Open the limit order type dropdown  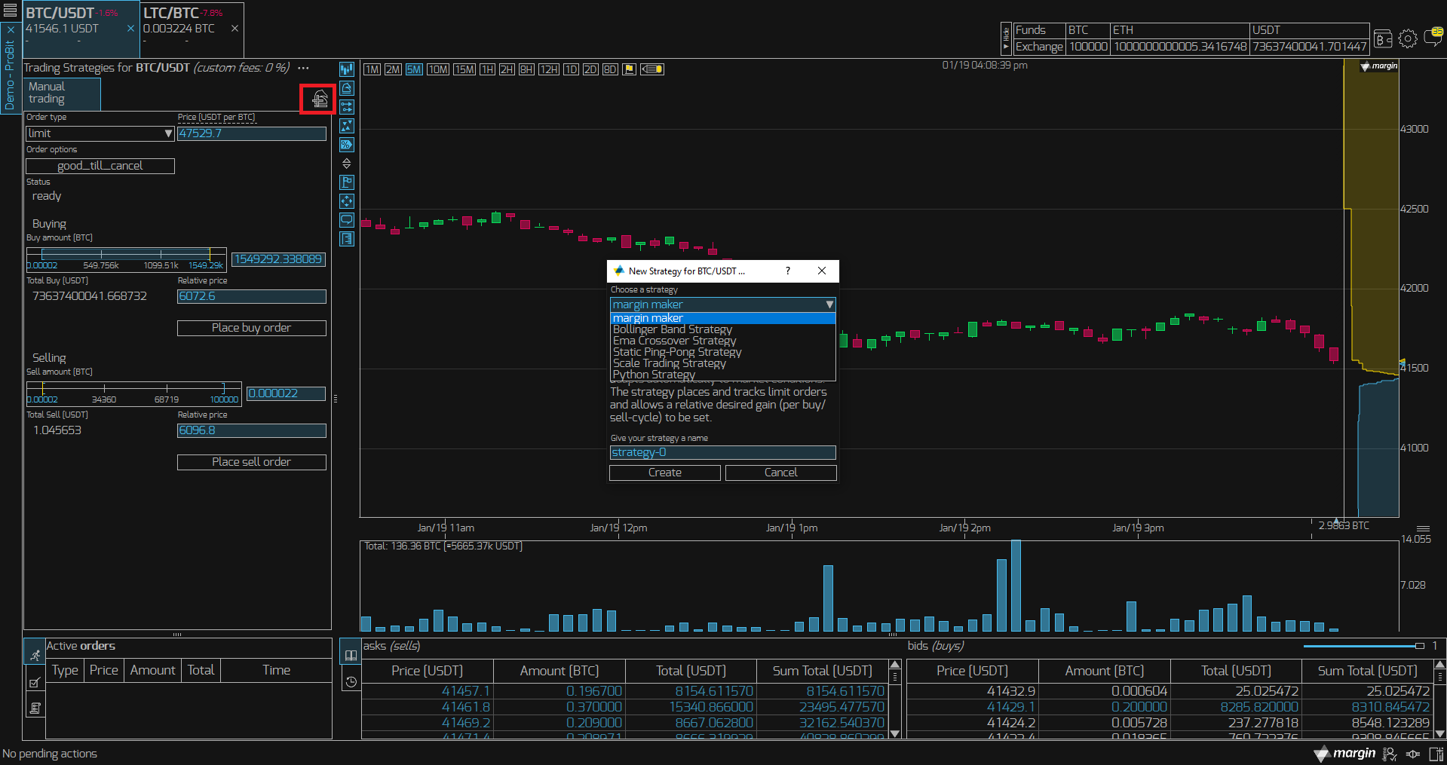click(100, 133)
